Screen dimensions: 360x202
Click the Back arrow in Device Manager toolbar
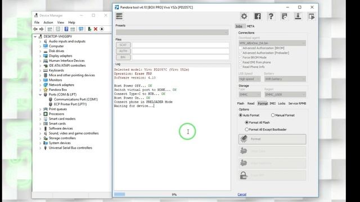pos(35,29)
